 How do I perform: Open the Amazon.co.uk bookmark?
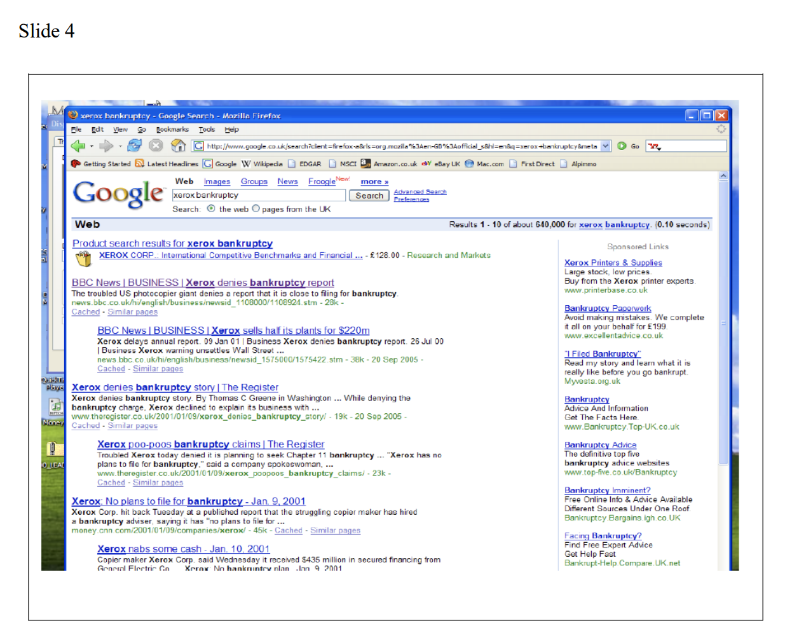coord(389,164)
